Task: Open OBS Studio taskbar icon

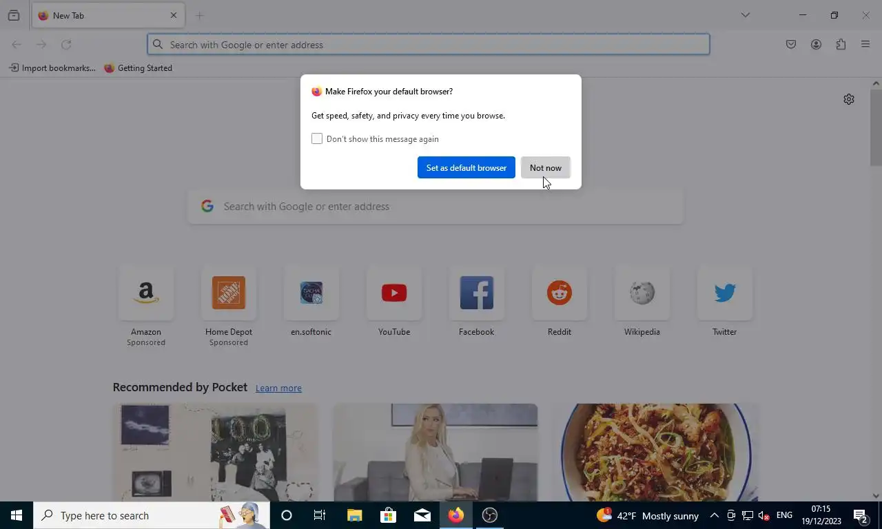Action: [x=490, y=515]
